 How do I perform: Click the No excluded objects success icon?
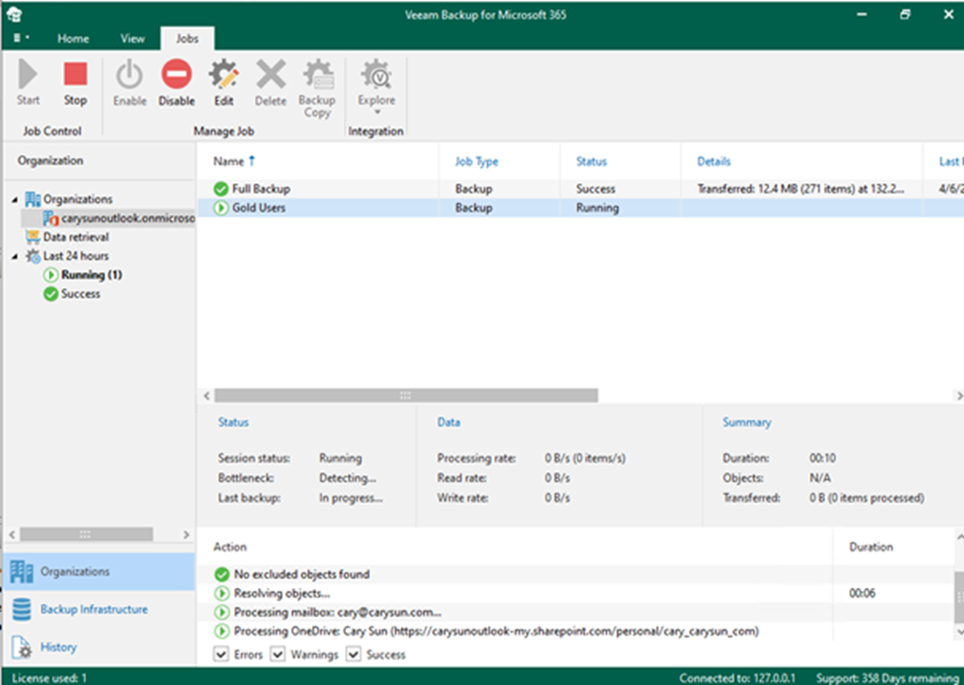click(222, 574)
